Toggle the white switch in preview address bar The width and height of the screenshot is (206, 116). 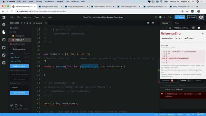point(199,28)
